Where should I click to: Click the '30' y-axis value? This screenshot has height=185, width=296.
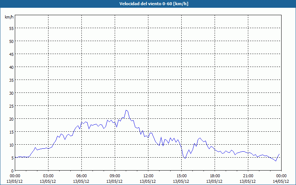pyautogui.click(x=11, y=93)
